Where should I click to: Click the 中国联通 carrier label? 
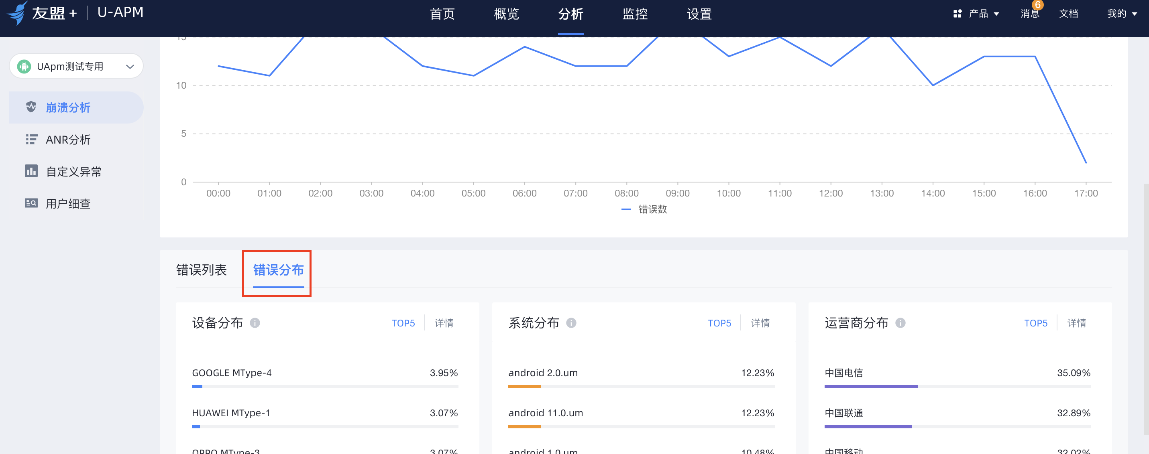point(843,413)
